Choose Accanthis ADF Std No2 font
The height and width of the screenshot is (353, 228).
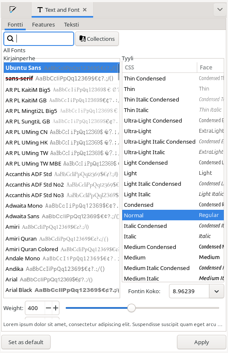point(61,185)
